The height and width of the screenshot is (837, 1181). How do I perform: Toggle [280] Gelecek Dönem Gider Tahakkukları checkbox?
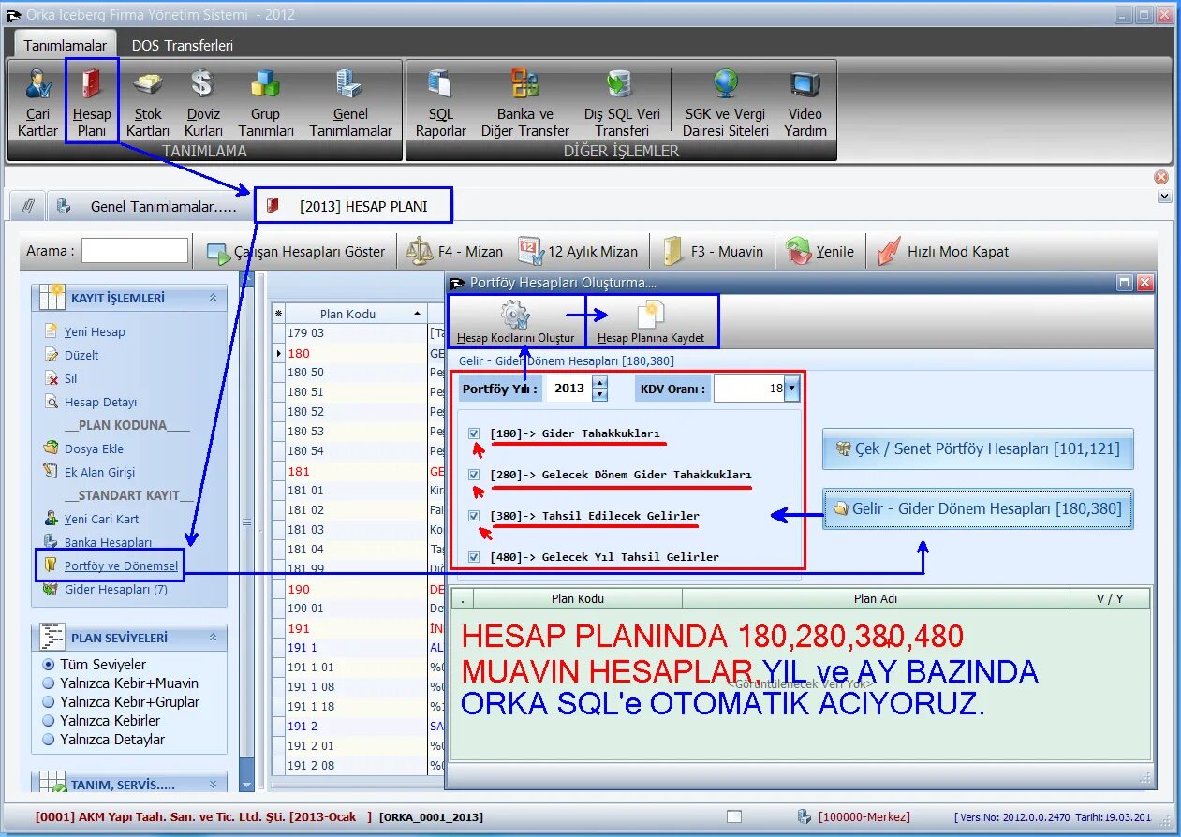474,475
